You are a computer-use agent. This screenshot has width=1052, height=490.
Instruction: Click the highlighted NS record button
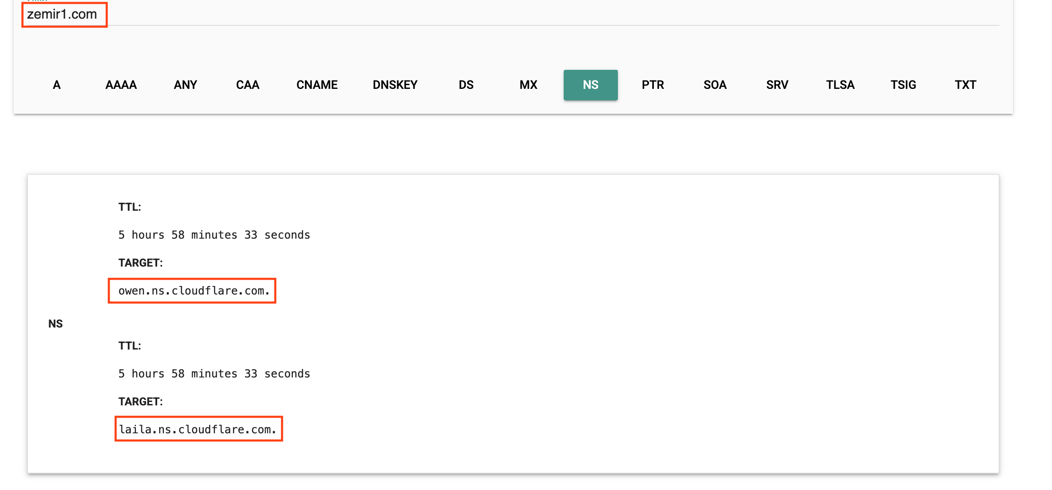click(590, 85)
